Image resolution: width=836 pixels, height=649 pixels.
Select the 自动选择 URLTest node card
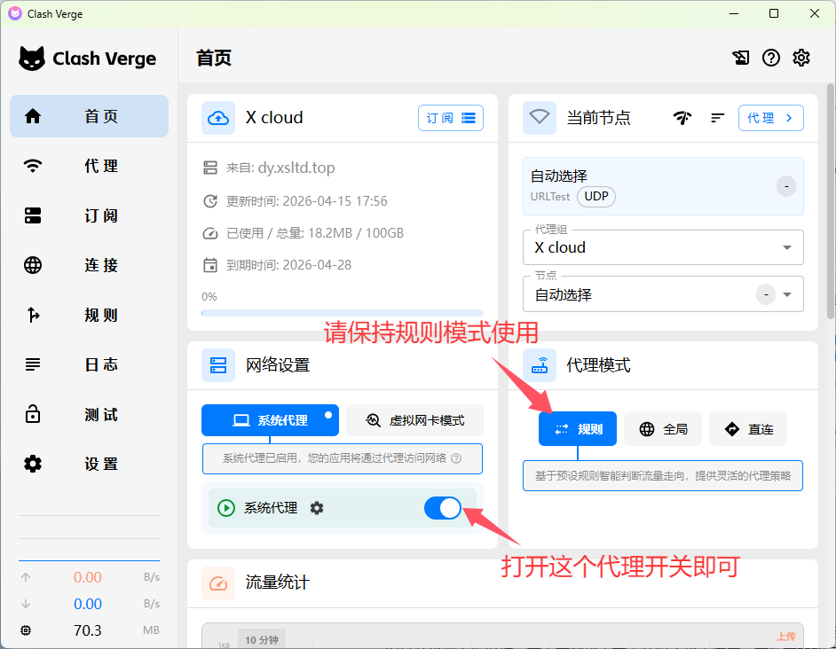663,186
